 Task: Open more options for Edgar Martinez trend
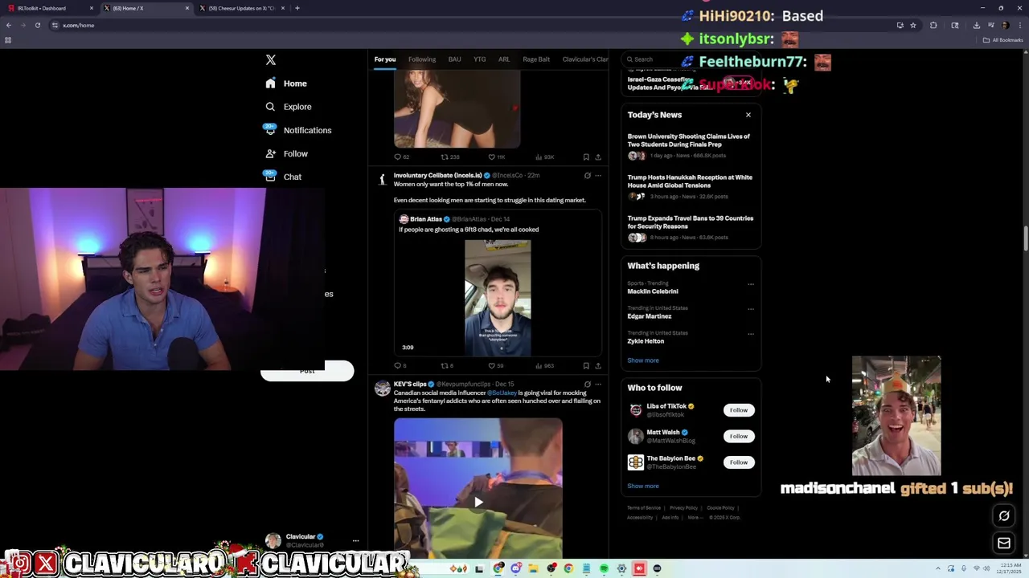tap(751, 309)
